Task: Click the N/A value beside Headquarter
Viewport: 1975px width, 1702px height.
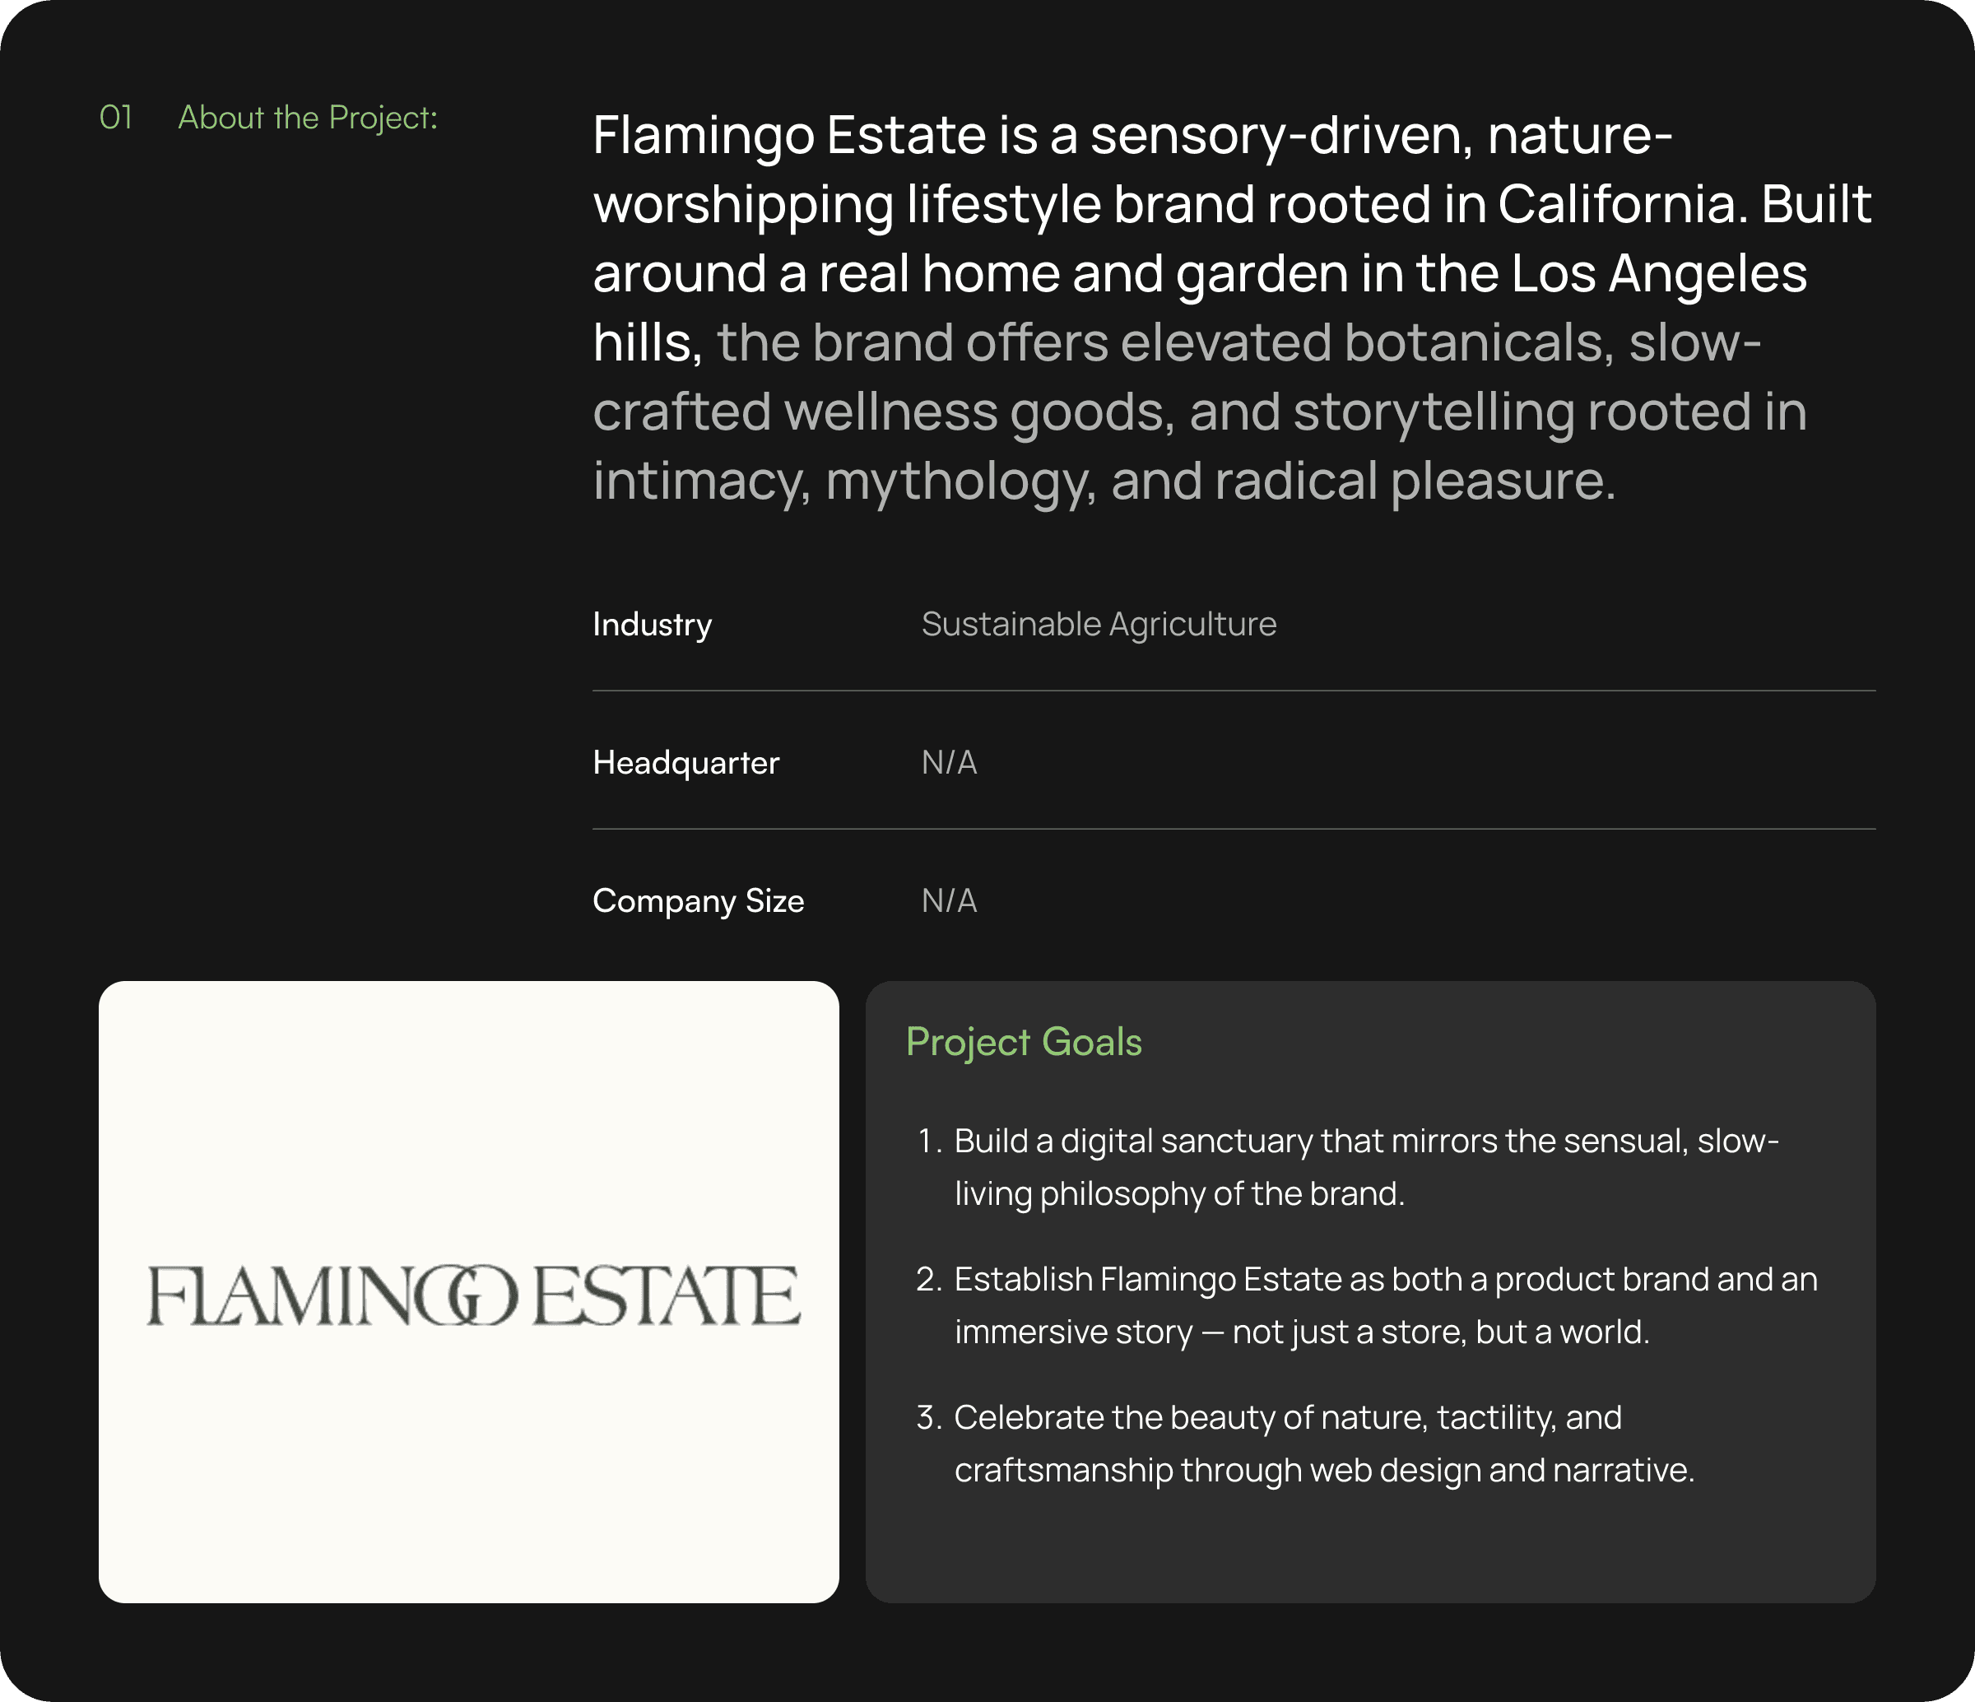Action: point(950,763)
